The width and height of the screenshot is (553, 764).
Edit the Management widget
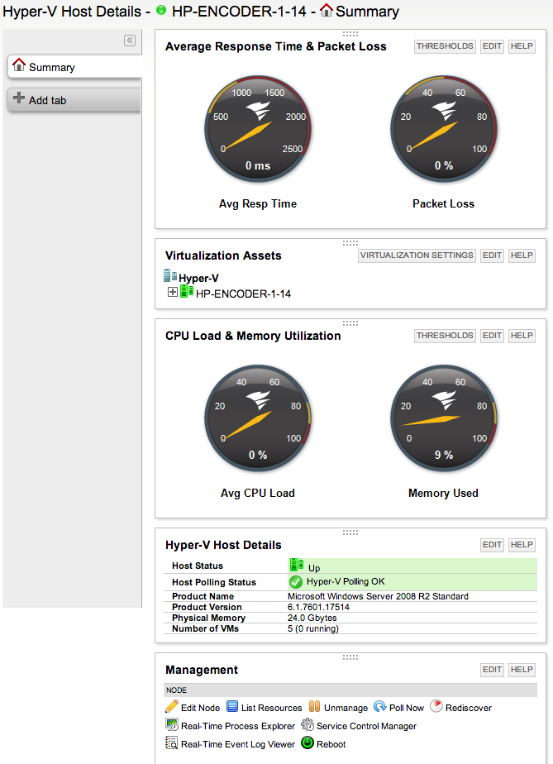tap(492, 670)
